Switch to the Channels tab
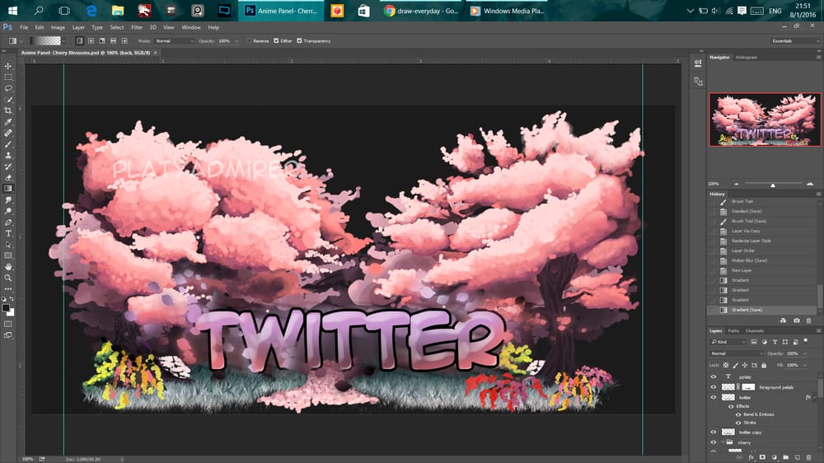This screenshot has width=824, height=463. 755,330
